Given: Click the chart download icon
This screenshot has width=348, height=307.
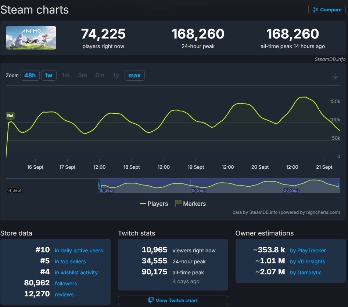Looking at the screenshot, I should 335,77.
